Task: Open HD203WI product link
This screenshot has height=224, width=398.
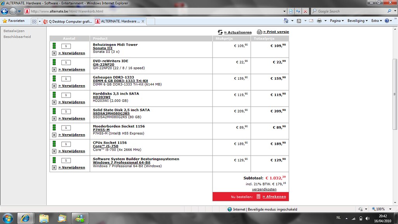Action: click(x=101, y=97)
